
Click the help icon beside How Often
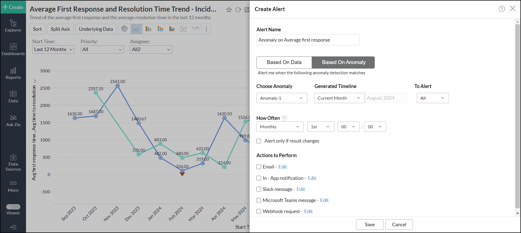tap(284, 118)
